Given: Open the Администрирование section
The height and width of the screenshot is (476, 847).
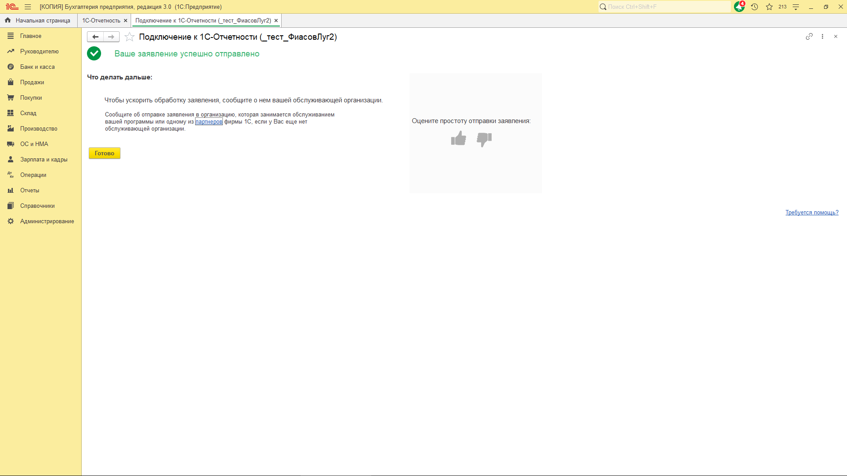Looking at the screenshot, I should point(41,221).
